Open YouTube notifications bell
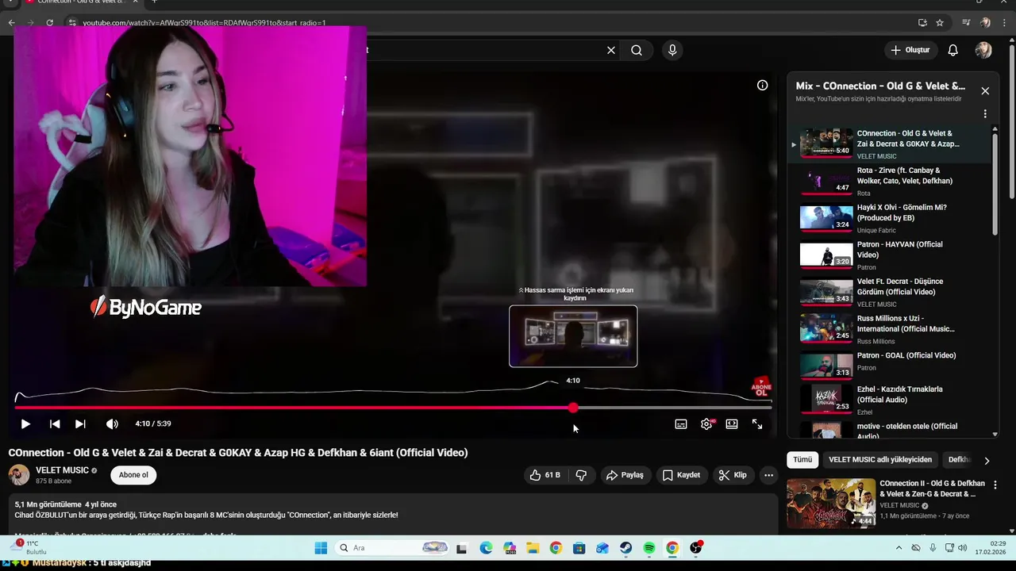Image resolution: width=1016 pixels, height=571 pixels. 953,50
